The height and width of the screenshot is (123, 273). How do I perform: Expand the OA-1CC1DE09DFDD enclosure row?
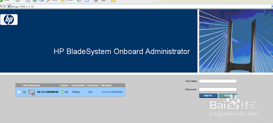[24, 92]
